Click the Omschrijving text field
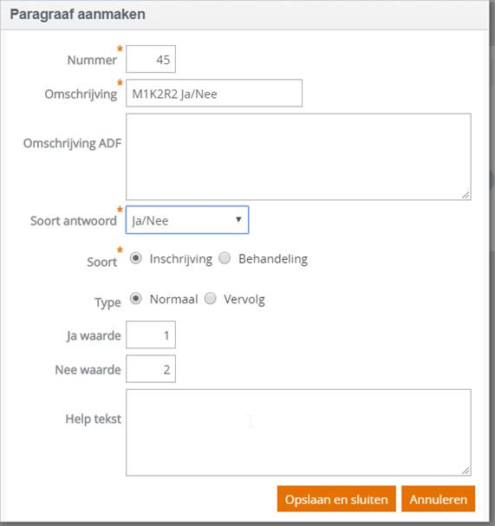Screen dimensions: 495x526 (x=214, y=94)
